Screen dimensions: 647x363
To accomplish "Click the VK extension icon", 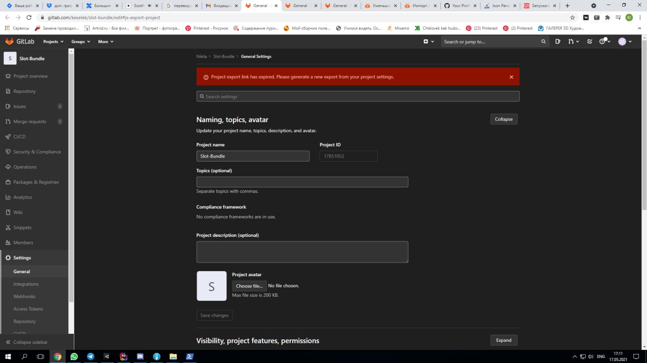I will click(586, 17).
